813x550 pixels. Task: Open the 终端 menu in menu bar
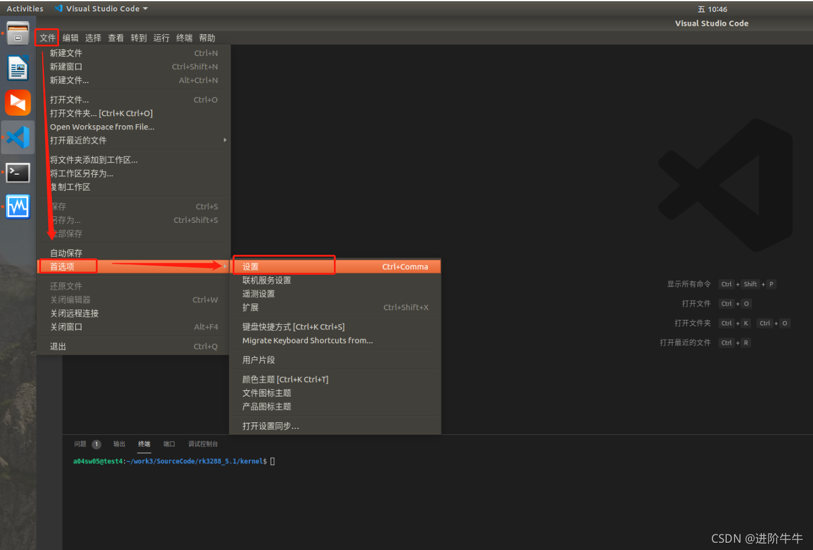(x=184, y=38)
